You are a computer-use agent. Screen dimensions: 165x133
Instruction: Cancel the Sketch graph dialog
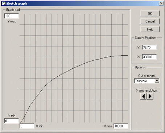click(x=150, y=21)
